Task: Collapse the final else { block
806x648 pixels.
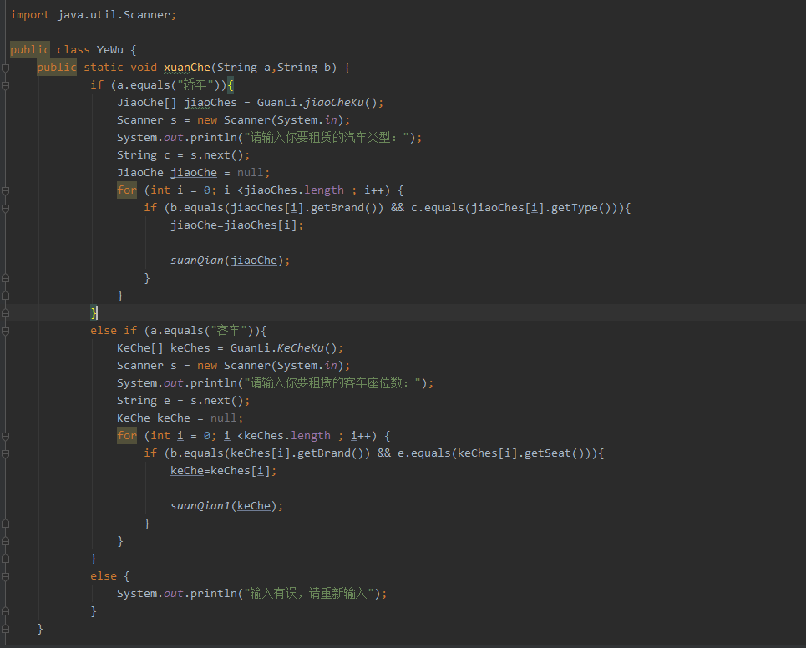Action: (x=5, y=576)
